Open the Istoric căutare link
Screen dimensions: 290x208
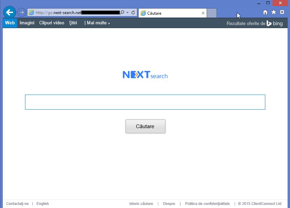[x=141, y=203]
